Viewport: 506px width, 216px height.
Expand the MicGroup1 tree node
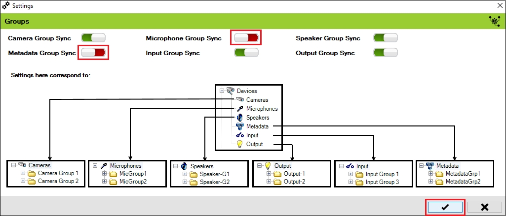point(104,174)
